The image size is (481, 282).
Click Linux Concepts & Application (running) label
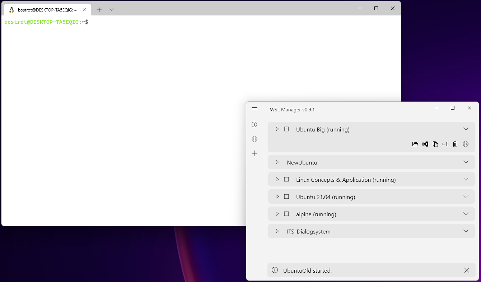[x=346, y=180]
